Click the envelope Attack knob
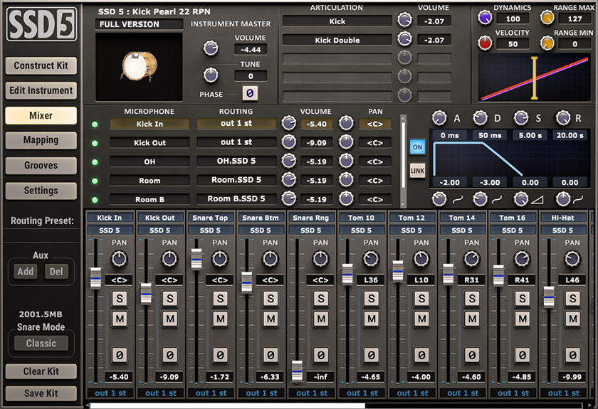Image resolution: width=598 pixels, height=409 pixels. coord(439,117)
